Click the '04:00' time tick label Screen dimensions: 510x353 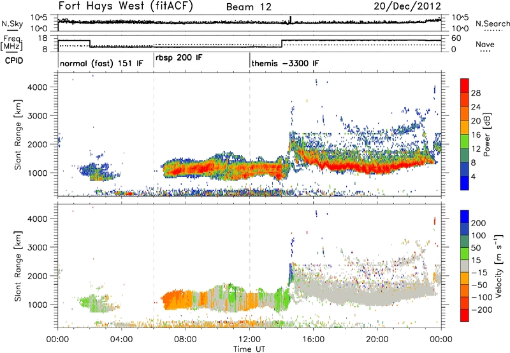pos(121,340)
